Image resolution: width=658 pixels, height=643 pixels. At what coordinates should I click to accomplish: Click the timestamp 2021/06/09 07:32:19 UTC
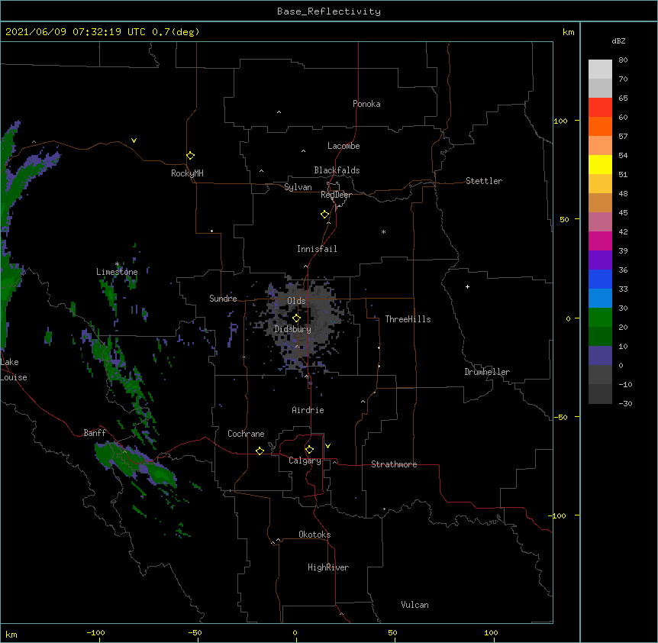point(76,32)
